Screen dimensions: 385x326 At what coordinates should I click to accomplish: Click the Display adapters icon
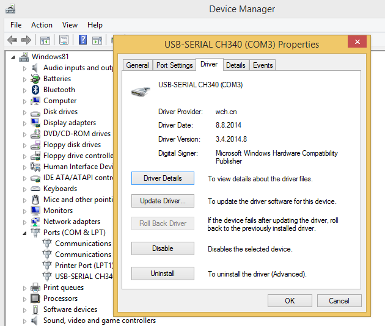coord(35,123)
